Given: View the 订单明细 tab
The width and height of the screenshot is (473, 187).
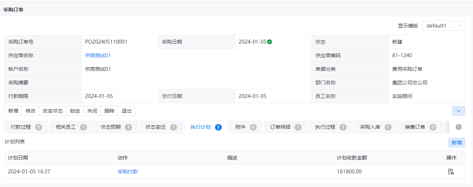Looking at the screenshot, I should [286, 127].
